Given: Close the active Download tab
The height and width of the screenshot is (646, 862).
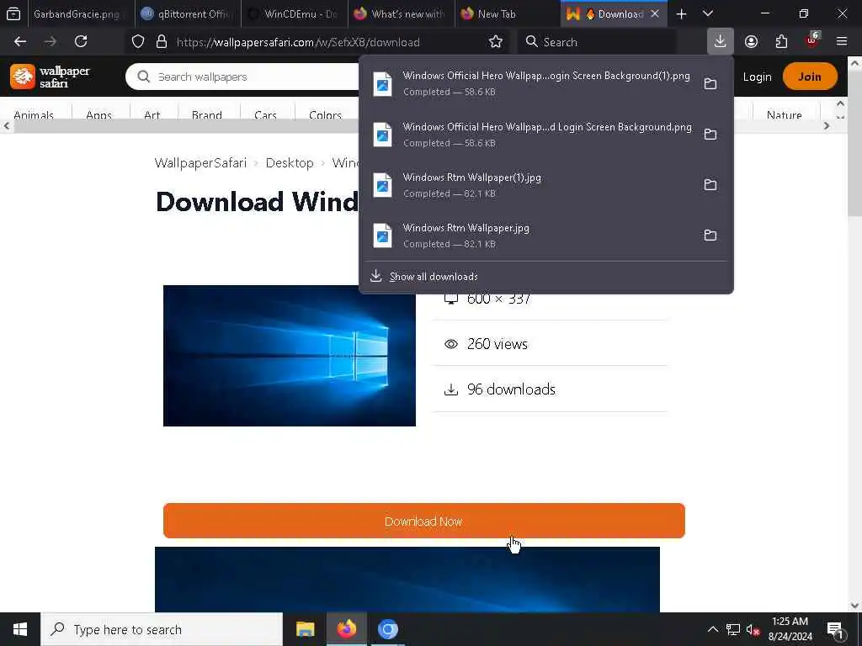Looking at the screenshot, I should pos(655,14).
